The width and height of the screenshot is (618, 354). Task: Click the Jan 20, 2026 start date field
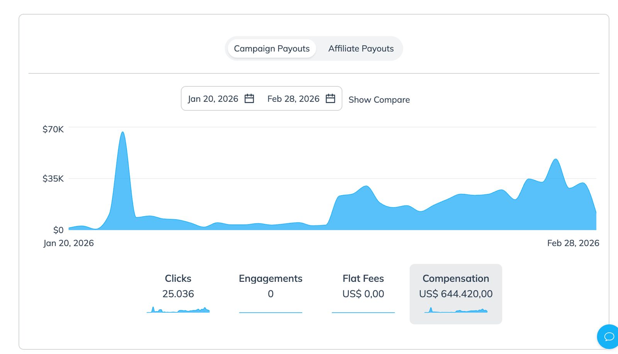coord(213,99)
